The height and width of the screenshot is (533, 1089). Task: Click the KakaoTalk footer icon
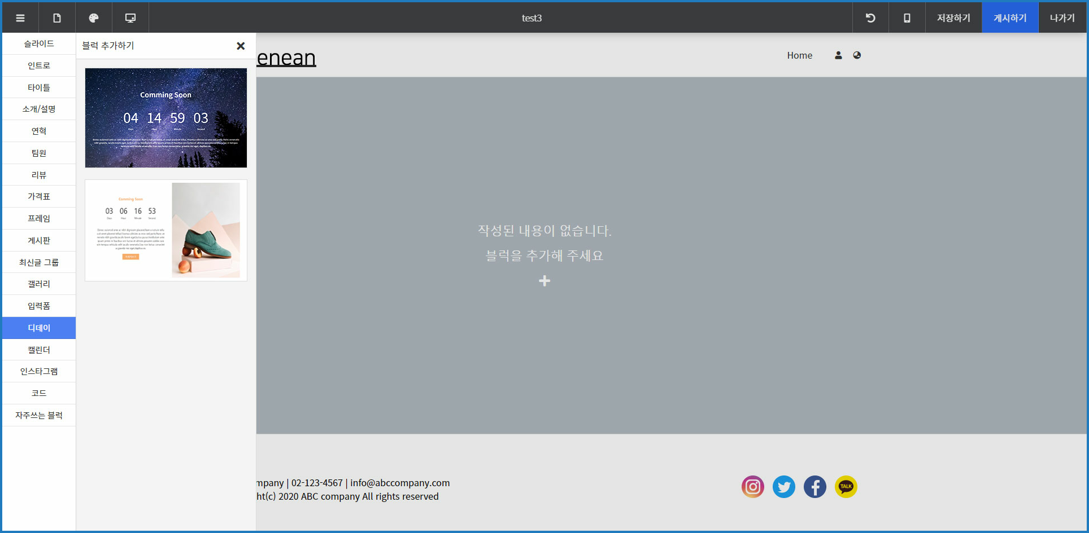[846, 487]
